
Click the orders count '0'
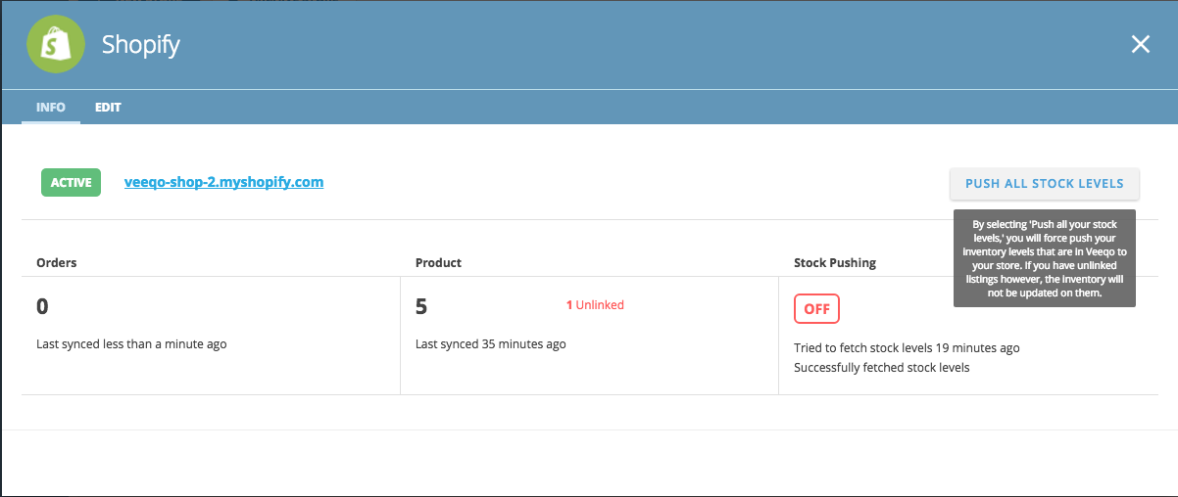pyautogui.click(x=42, y=306)
